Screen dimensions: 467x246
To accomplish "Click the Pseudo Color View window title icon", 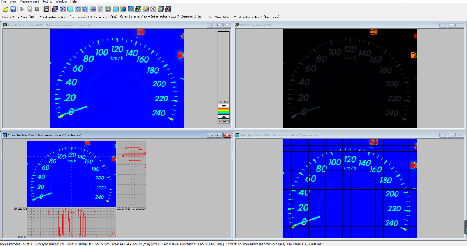I will (x=5, y=25).
